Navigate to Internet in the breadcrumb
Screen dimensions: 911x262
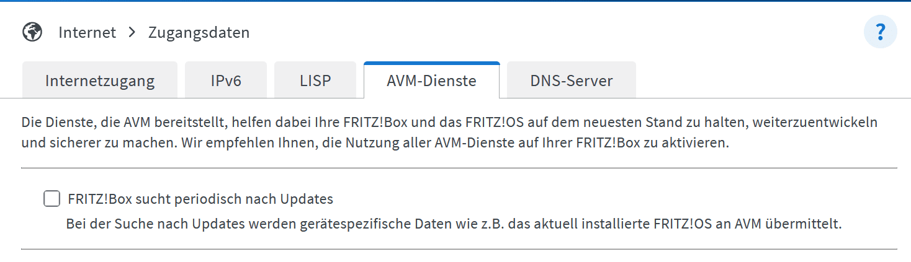tap(87, 32)
